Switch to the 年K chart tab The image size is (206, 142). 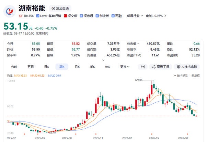click(107, 67)
